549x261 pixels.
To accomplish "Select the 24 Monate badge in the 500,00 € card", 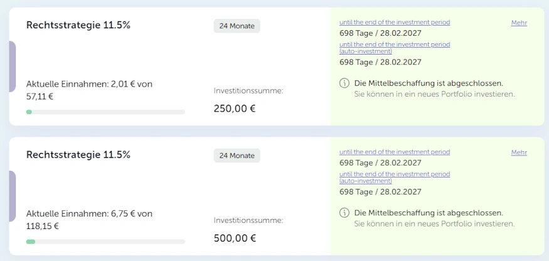I will click(x=237, y=156).
